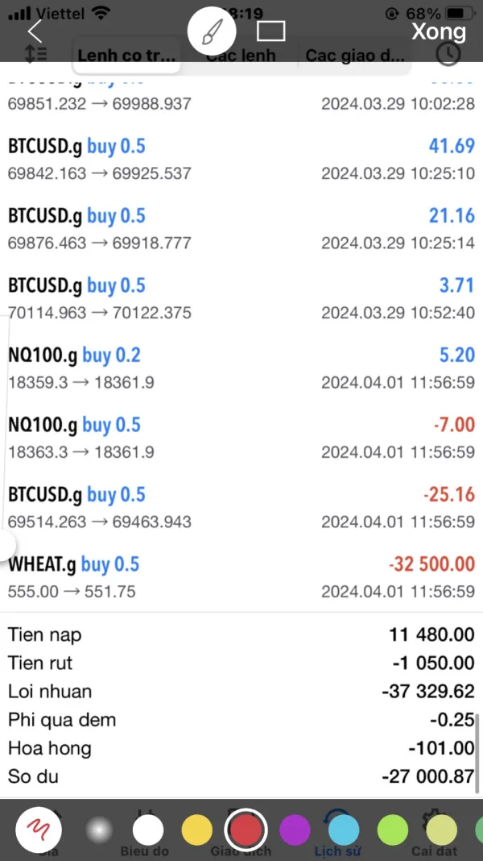Open the NQ100.g buy 0.2 trade
Viewport: 483px width, 861px height.
pyautogui.click(x=242, y=367)
